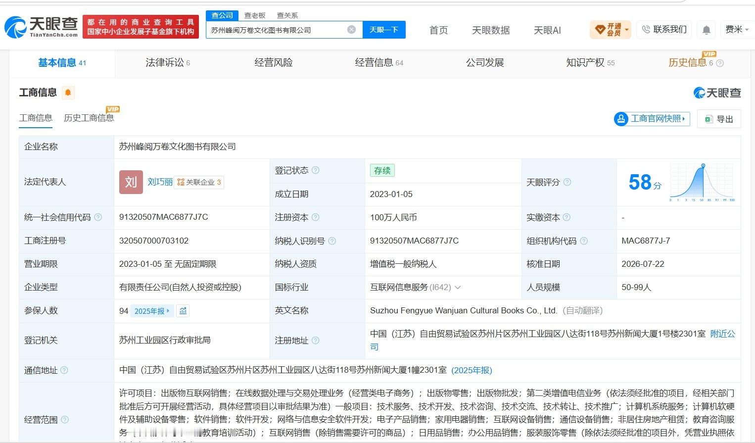Click the 存续 registration status badge

(x=382, y=170)
